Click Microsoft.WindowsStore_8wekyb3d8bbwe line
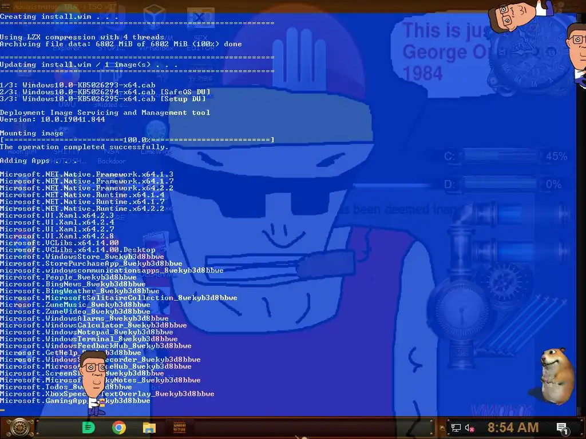This screenshot has width=586, height=439. [82, 257]
